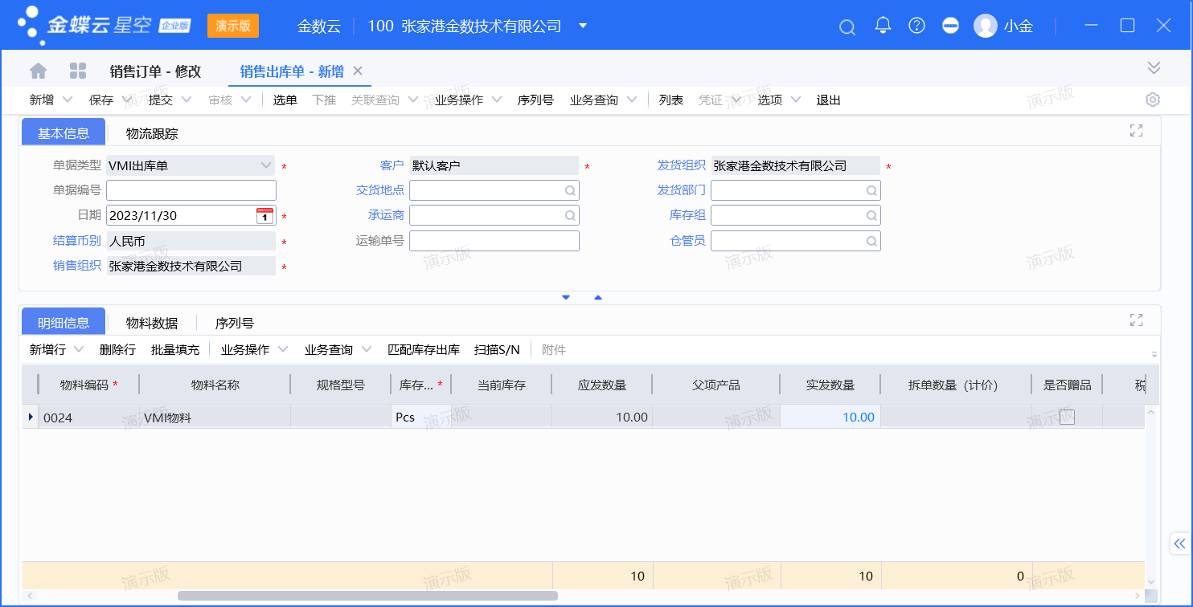Click search icon in 交货地点 field
Image resolution: width=1193 pixels, height=607 pixels.
(x=570, y=190)
